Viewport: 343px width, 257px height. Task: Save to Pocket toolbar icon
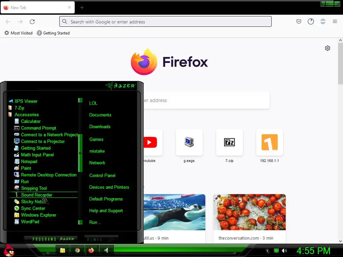[x=299, y=21]
